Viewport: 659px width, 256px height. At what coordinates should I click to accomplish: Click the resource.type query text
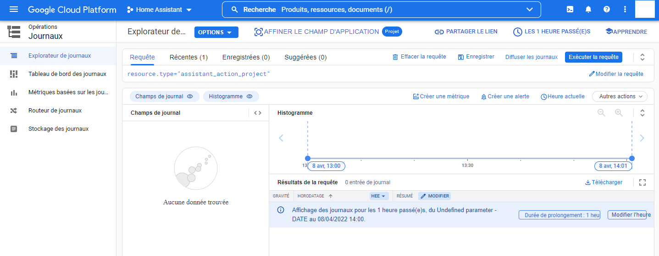(199, 74)
